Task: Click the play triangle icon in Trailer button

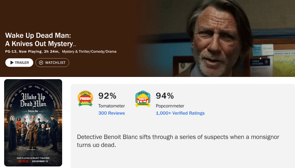Action: point(12,62)
